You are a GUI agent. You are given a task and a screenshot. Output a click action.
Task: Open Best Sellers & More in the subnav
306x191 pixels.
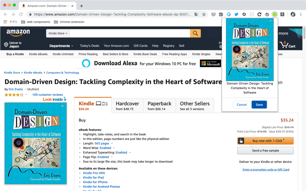coord(116,54)
